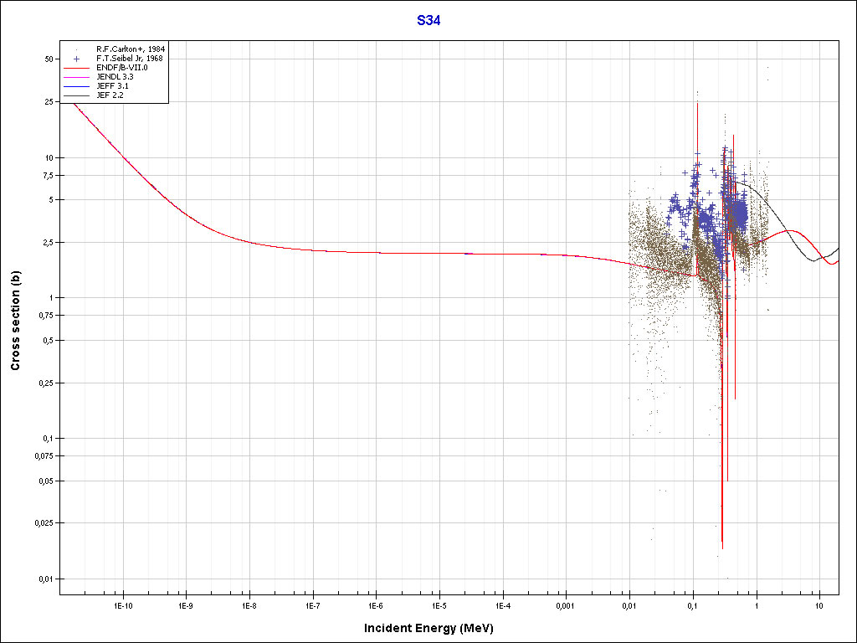Click the blue plus marker for F.T.Seibel
The height and width of the screenshot is (643, 857).
[76, 59]
